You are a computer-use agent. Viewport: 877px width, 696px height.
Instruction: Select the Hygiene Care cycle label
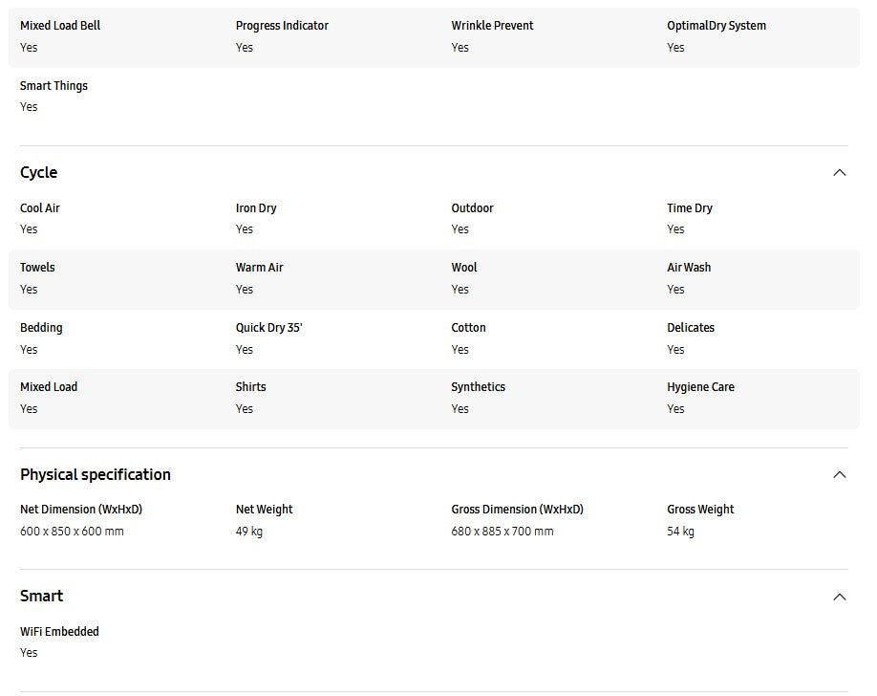click(700, 387)
